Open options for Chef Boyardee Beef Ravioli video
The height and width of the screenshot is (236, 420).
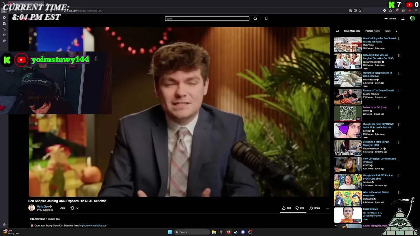[399, 38]
